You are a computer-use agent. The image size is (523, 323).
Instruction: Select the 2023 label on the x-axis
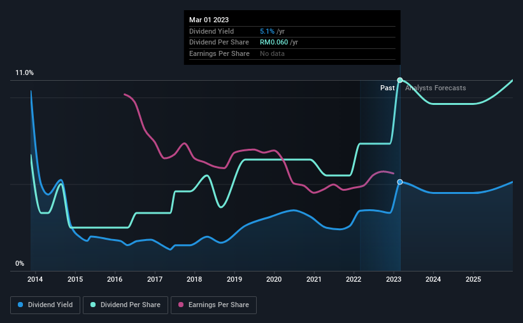(x=394, y=279)
